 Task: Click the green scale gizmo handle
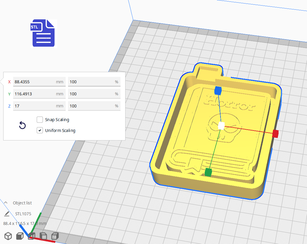point(209,171)
